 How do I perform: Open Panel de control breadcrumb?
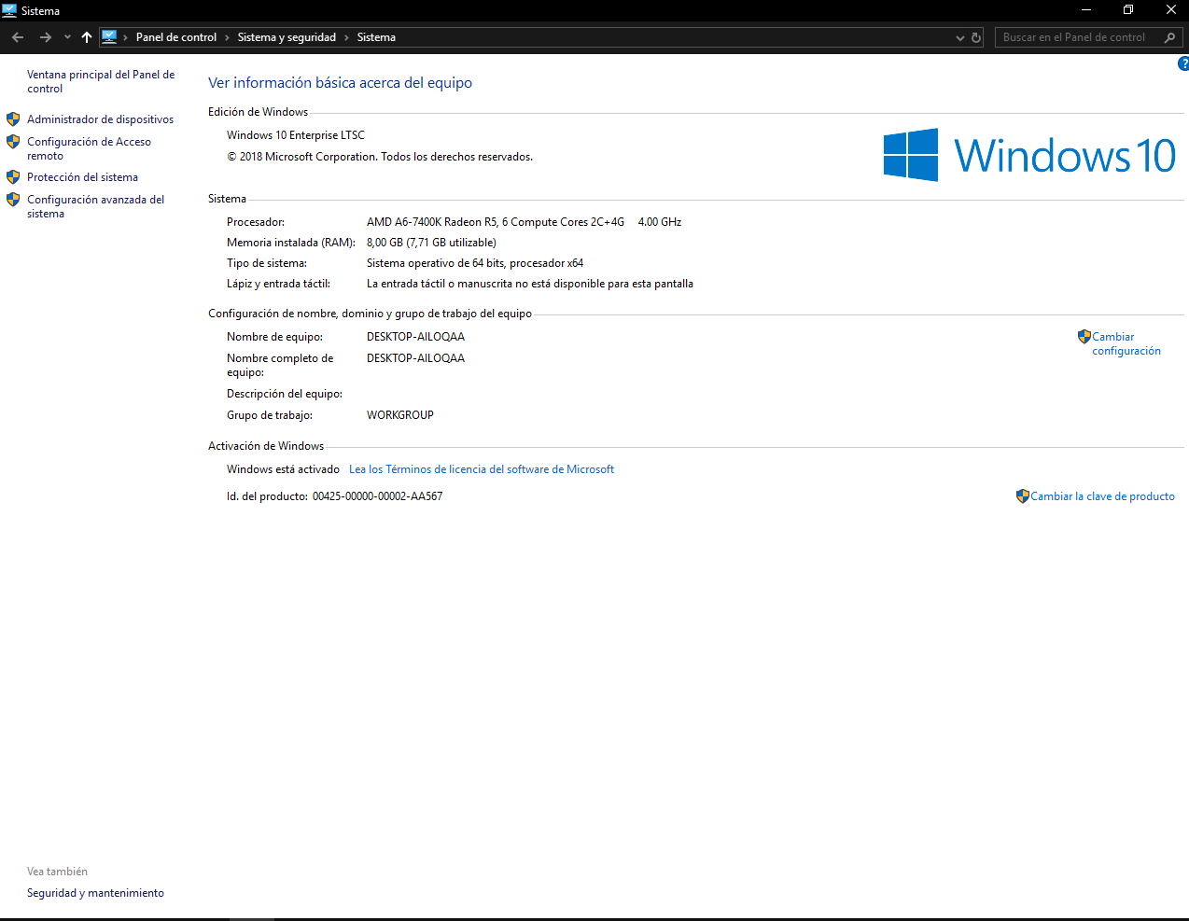tap(176, 37)
